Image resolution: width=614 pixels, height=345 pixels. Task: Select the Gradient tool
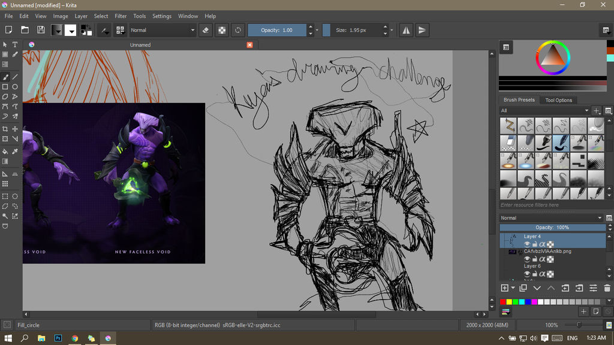pos(5,161)
